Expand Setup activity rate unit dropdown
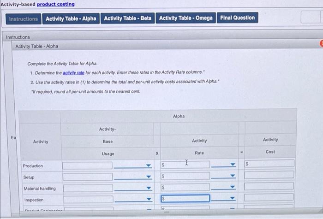Viewport: 323px width, 219px height. (x=223, y=176)
